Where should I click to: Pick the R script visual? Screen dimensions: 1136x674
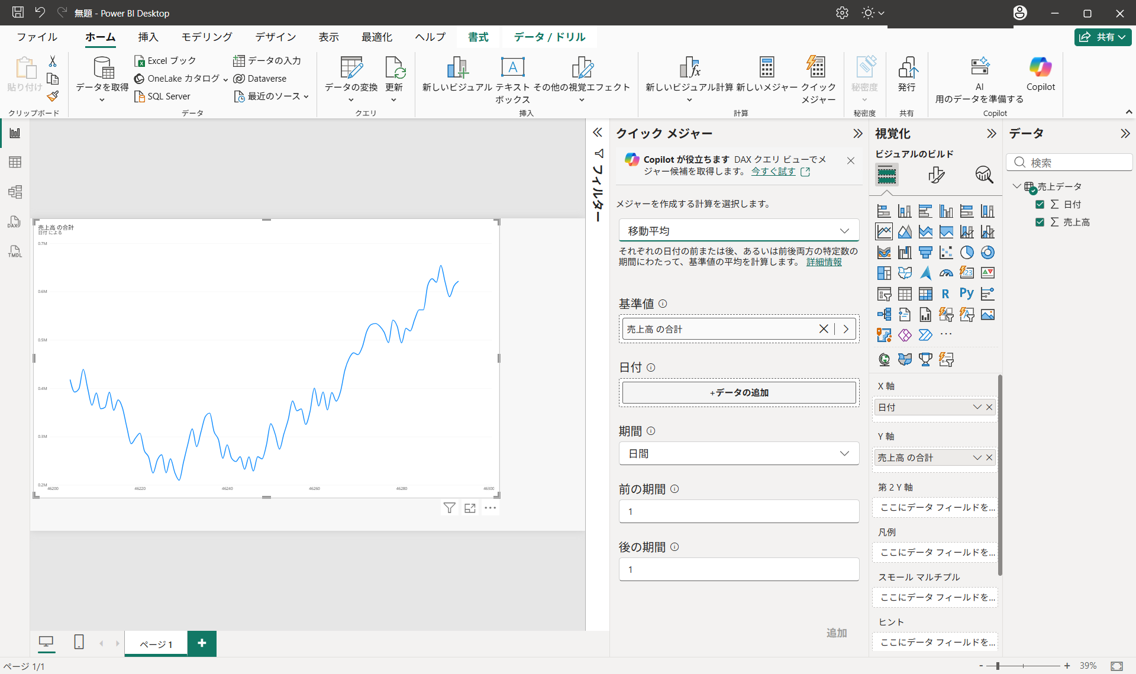[x=945, y=294]
